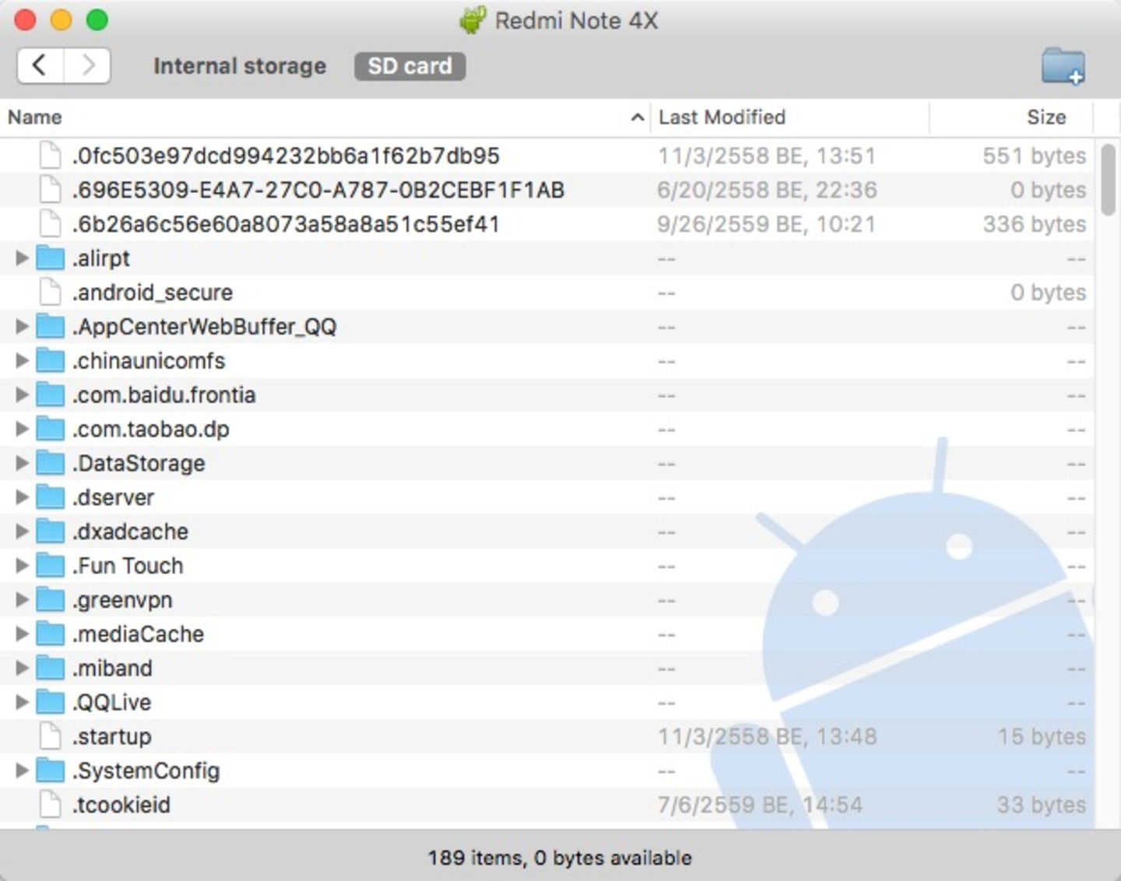1121x881 pixels.
Task: Select the .alirpt folder icon
Action: (51, 258)
